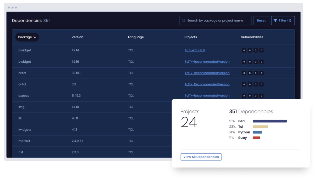The image size is (315, 179).
Task: Click last vulnerability badge for expect row
Action: pyautogui.click(x=261, y=96)
